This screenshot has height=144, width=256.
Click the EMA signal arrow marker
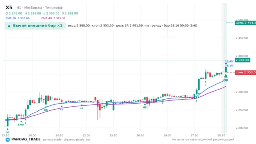pyautogui.click(x=21, y=122)
